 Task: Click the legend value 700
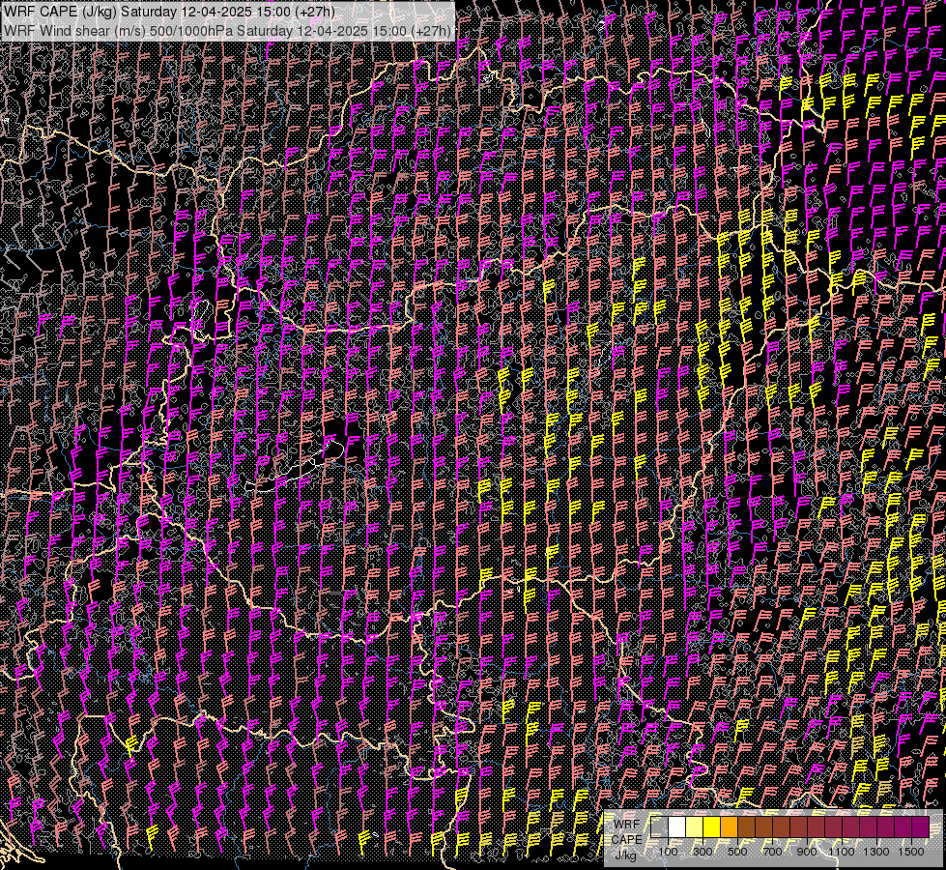[772, 852]
